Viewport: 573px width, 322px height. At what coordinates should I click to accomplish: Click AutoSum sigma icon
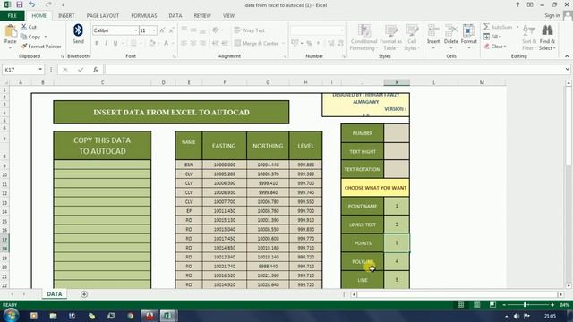point(486,27)
